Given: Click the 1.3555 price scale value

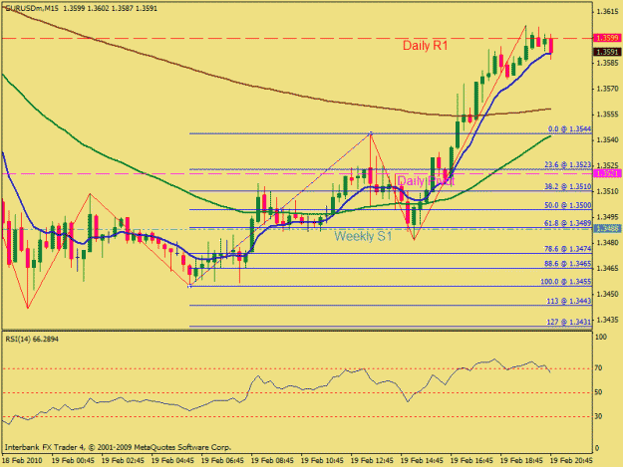Looking at the screenshot, I should [x=607, y=115].
